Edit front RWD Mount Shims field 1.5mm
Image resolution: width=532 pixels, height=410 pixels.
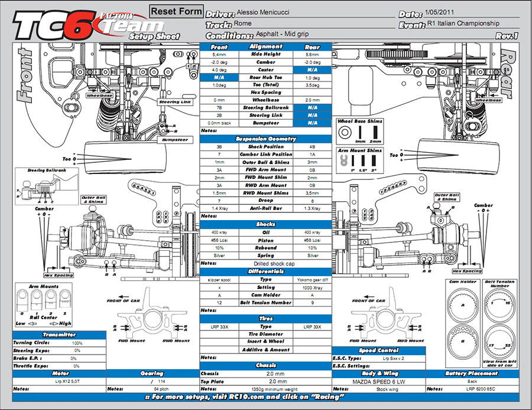coord(219,193)
